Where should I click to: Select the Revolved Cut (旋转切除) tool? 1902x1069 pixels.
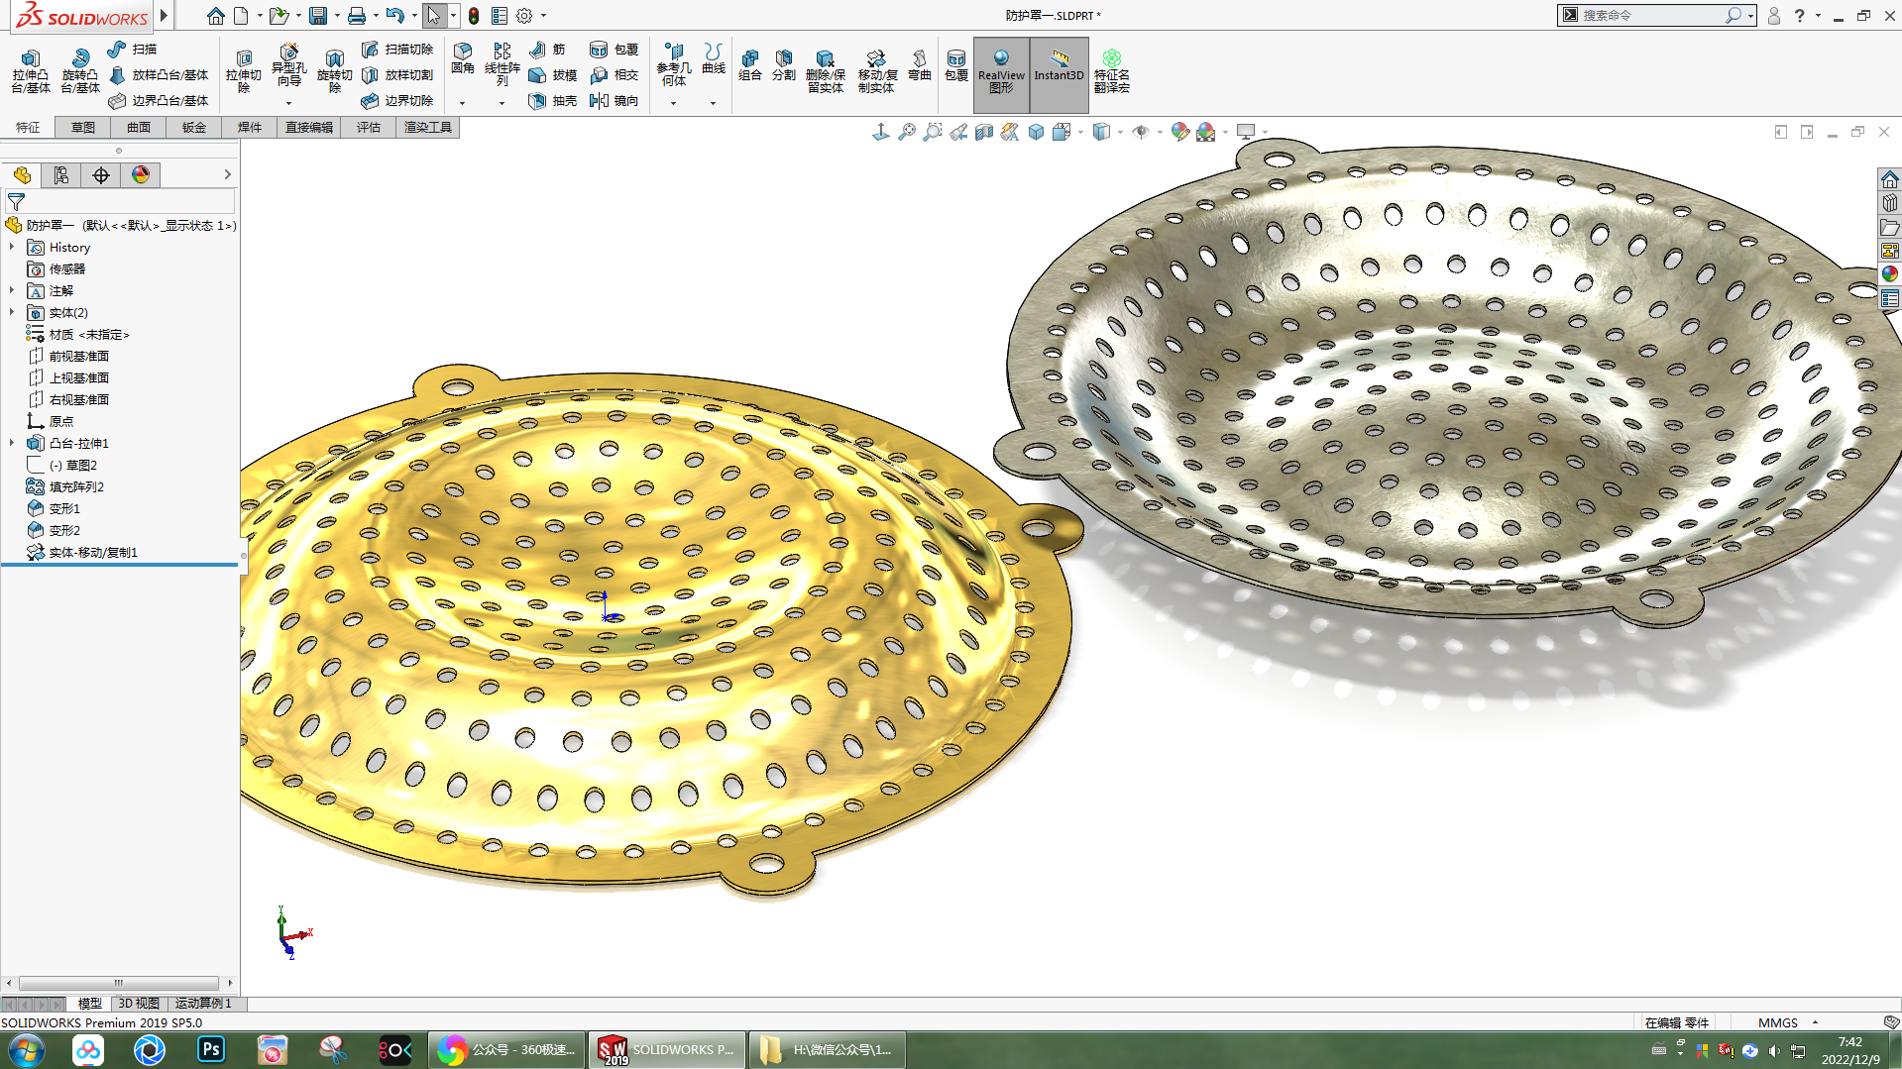coord(334,70)
